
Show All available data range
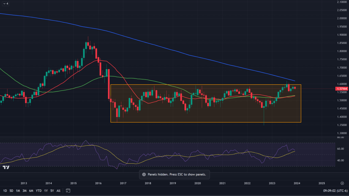tap(58, 191)
